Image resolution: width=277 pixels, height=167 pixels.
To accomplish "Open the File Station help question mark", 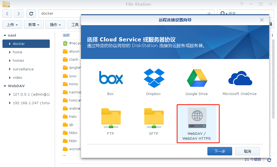I will click(x=242, y=4).
